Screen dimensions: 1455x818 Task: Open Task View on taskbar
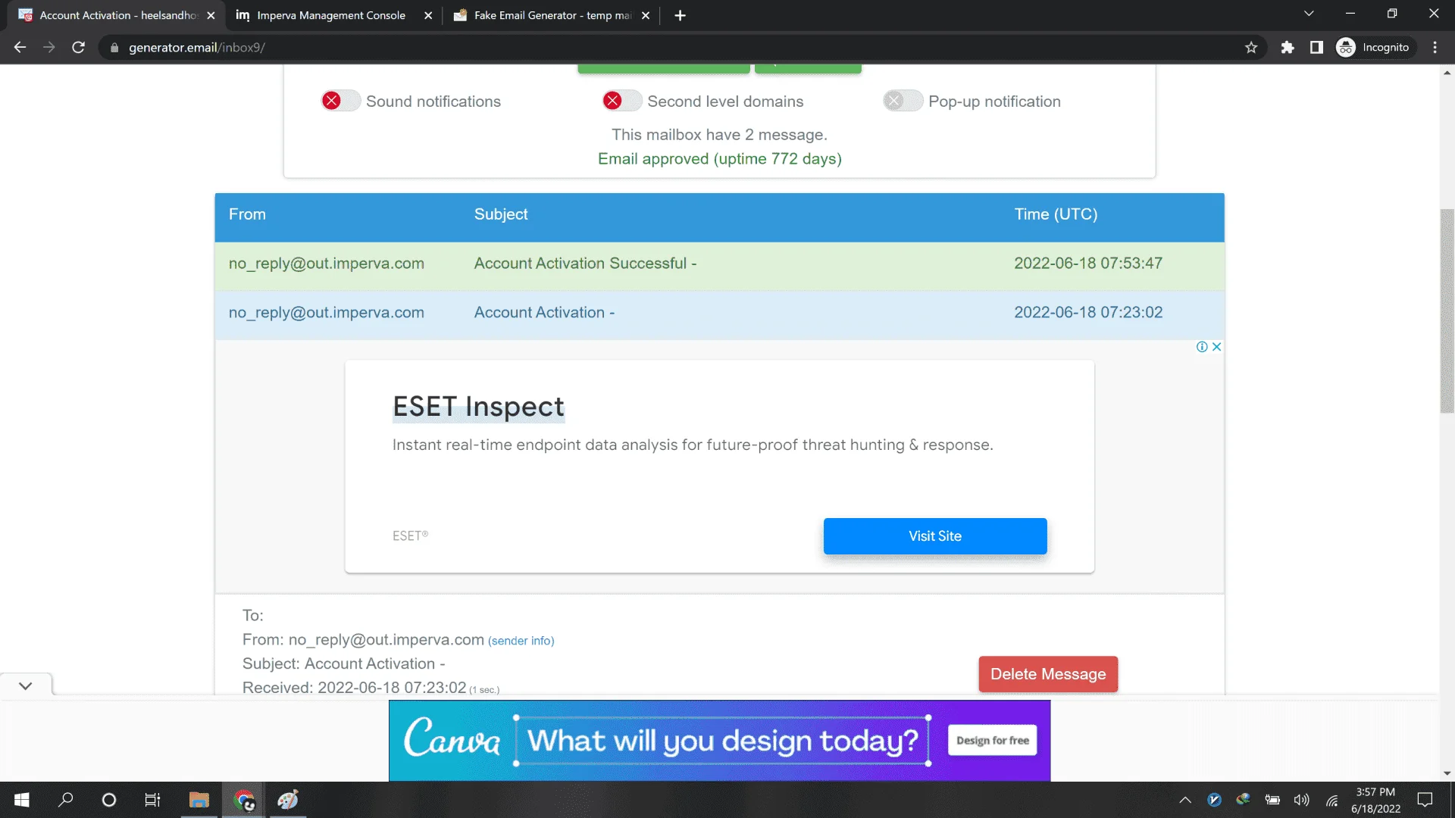(x=152, y=800)
